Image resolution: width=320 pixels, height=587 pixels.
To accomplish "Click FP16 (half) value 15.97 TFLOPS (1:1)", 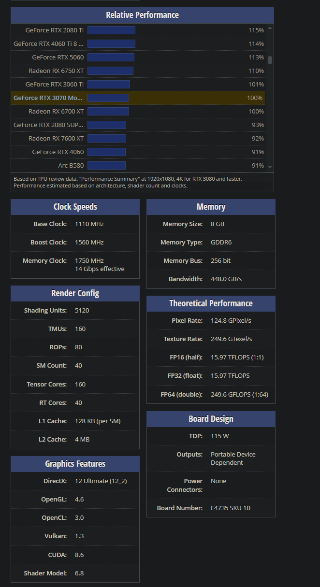I will click(237, 357).
